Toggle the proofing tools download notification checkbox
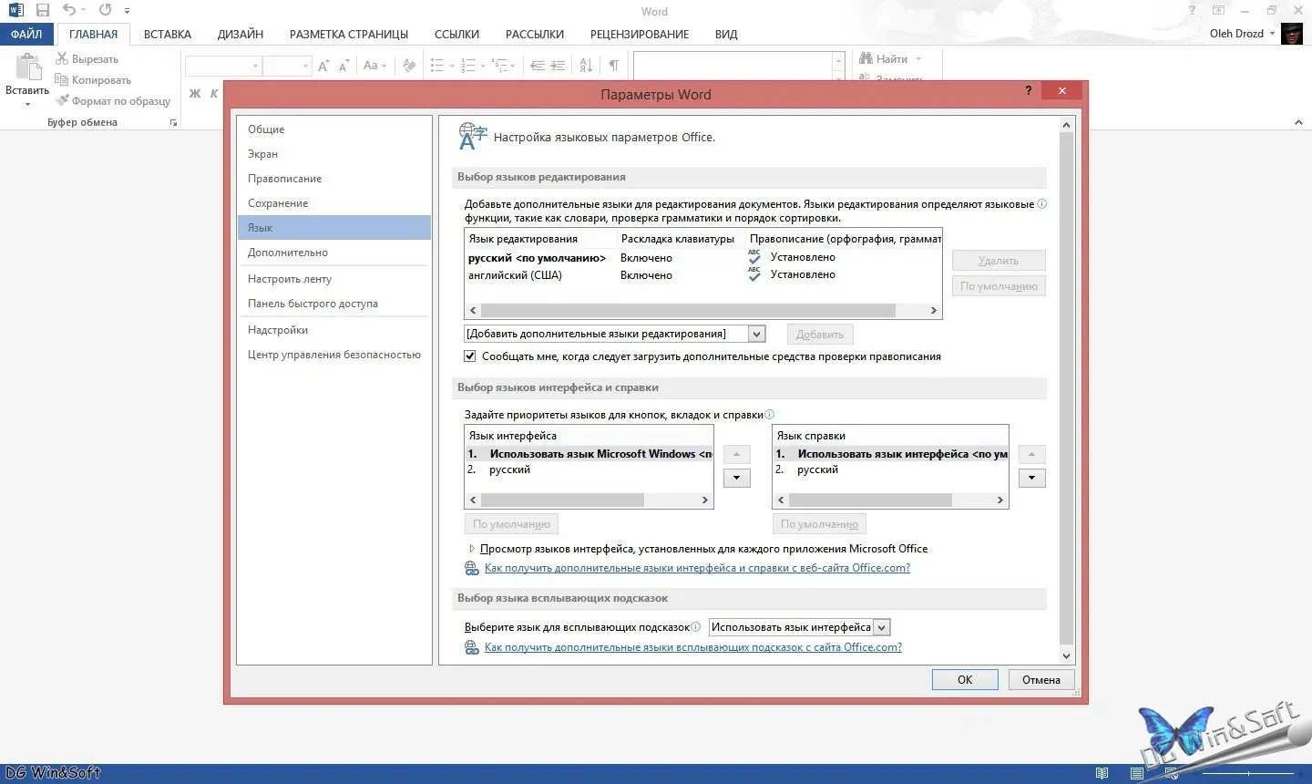This screenshot has width=1312, height=784. [470, 356]
